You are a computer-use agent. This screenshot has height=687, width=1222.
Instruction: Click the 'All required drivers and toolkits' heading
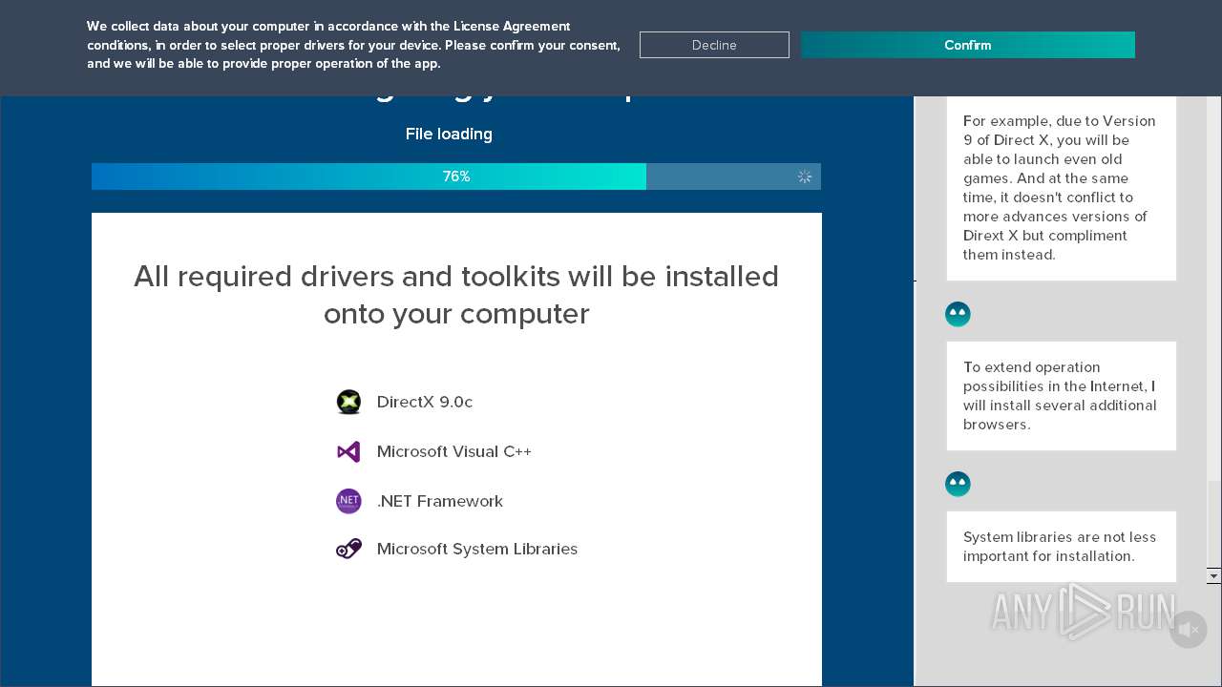(456, 295)
